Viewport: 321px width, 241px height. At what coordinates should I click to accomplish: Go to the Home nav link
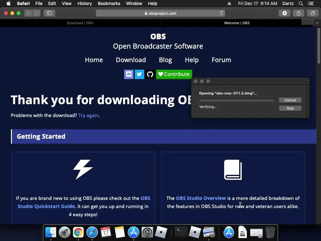click(94, 60)
